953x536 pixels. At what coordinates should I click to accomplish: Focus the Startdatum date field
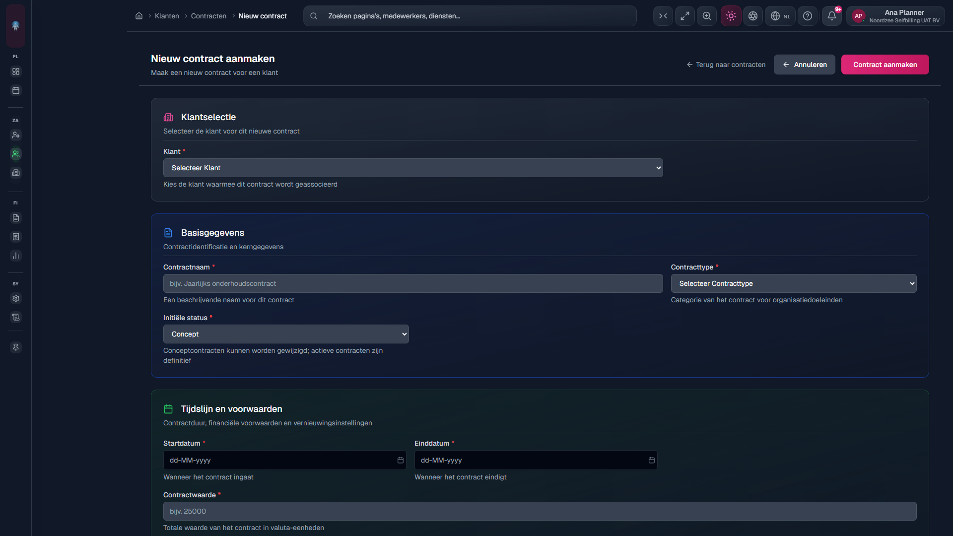284,460
